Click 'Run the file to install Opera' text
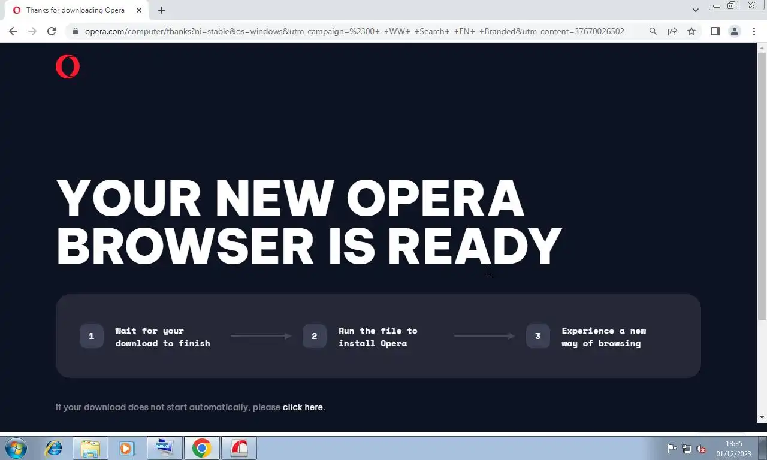767x460 pixels. coord(378,337)
